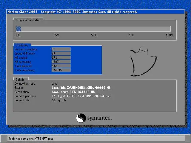Click the Percent complete label
Viewport: 191px width, 143px height.
(26, 49)
